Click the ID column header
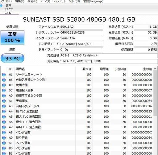 [x=11, y=69]
